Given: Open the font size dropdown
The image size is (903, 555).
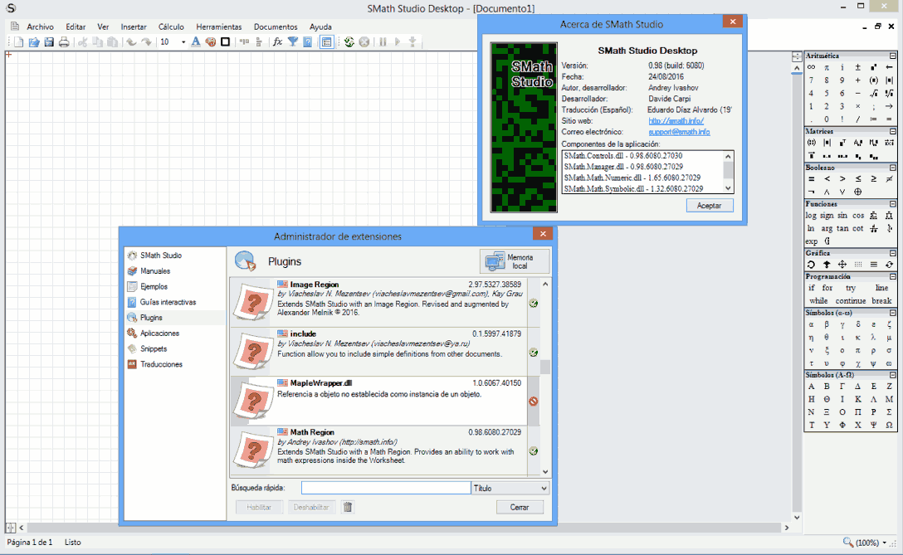Looking at the screenshot, I should tap(183, 41).
